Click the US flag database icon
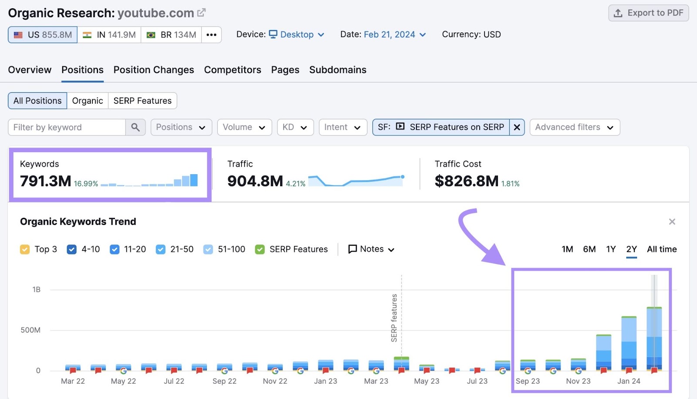The width and height of the screenshot is (697, 399). pos(18,34)
